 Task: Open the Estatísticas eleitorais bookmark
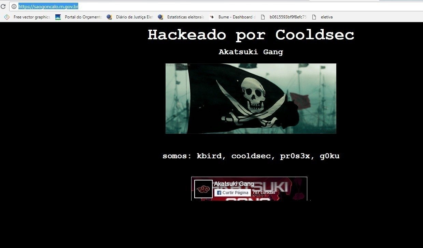coord(185,17)
